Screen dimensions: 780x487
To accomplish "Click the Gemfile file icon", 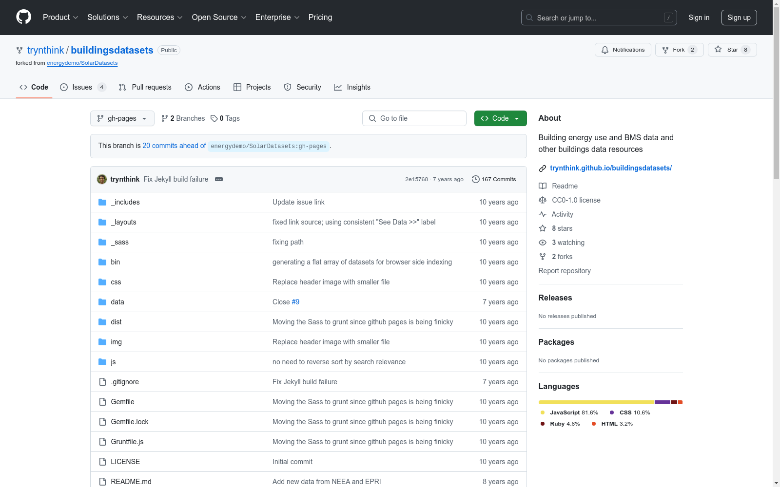I will tap(102, 402).
